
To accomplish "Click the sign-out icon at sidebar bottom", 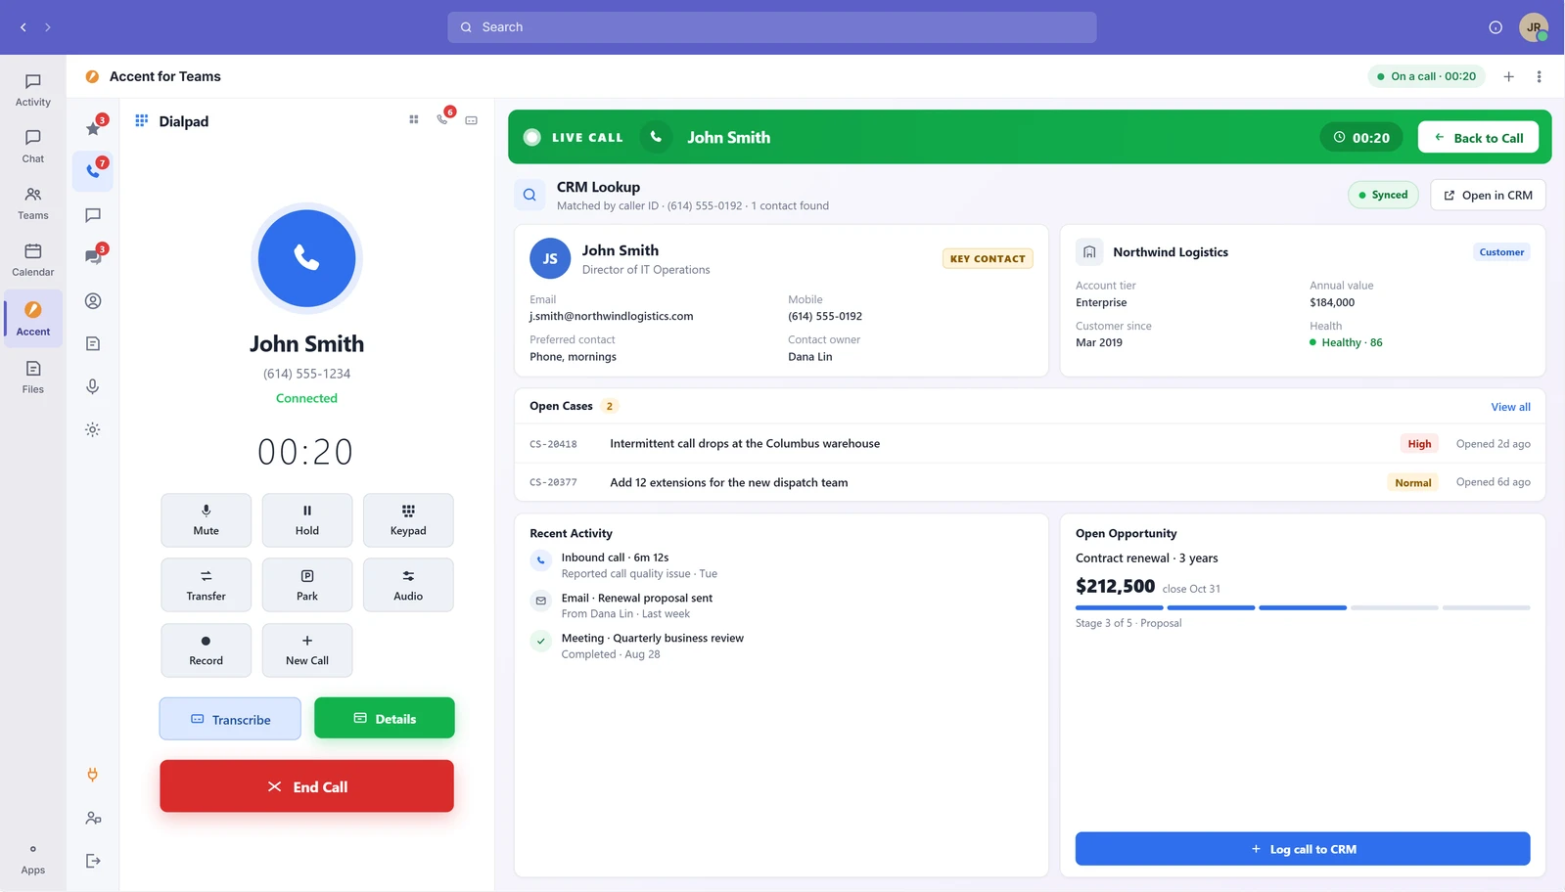I will (93, 861).
